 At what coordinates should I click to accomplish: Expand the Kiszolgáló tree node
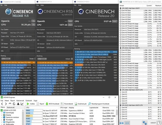[1, 120]
